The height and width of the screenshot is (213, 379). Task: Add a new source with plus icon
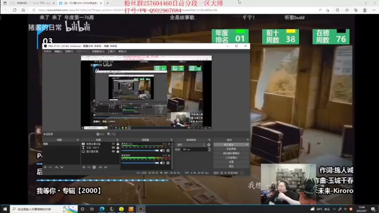84,167
